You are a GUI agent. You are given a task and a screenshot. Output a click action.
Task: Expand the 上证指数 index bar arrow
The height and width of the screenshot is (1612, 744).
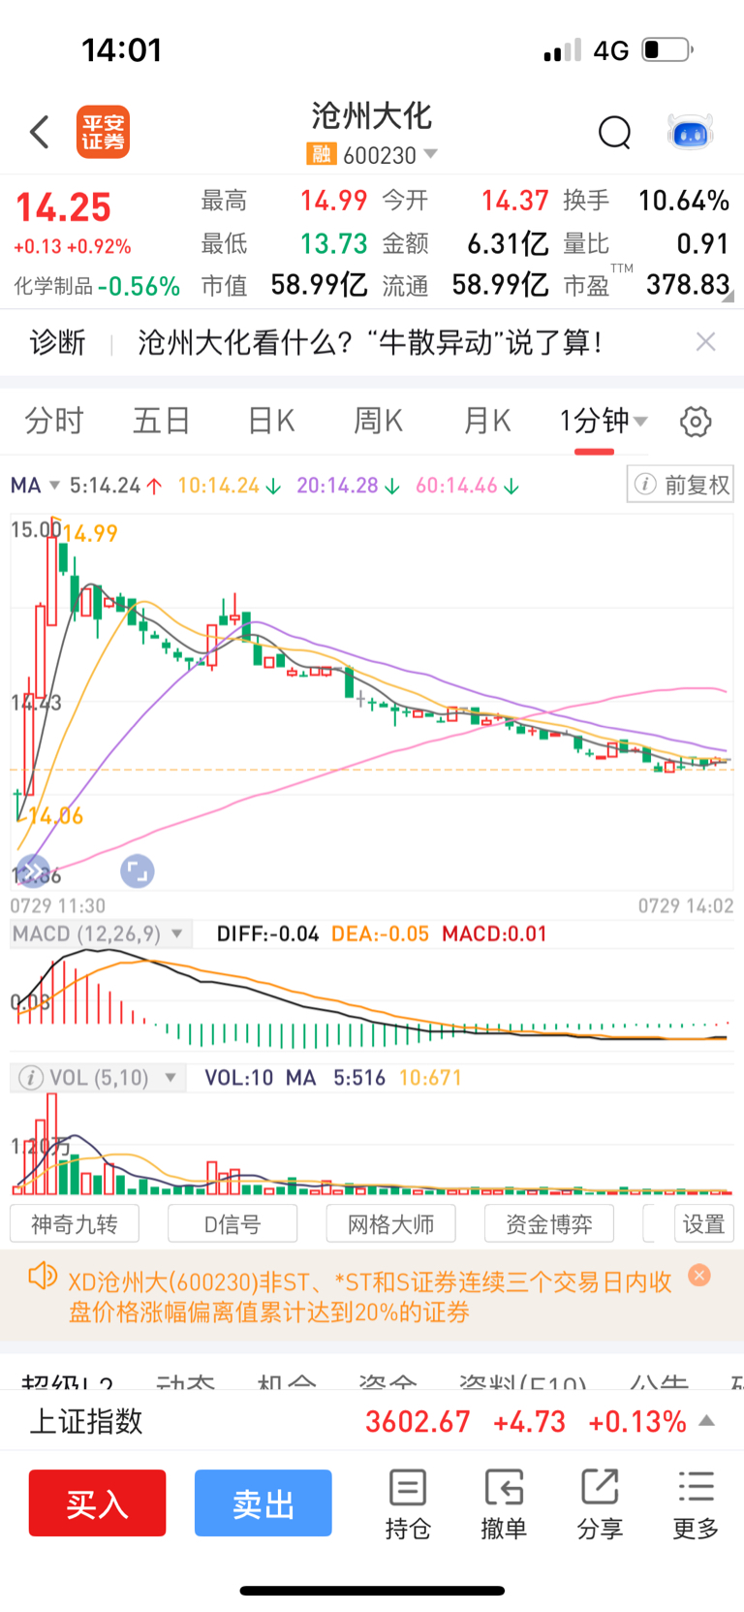click(x=707, y=1421)
